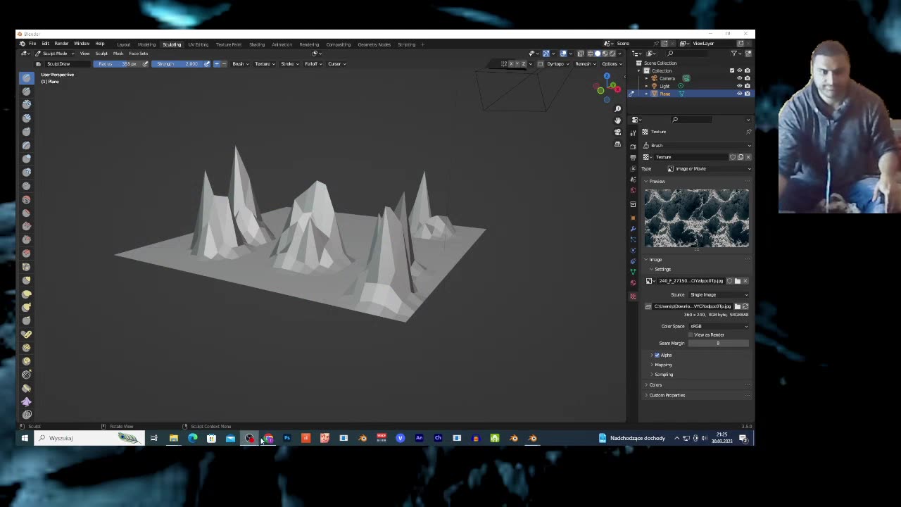
Task: Open the Face Sets menu
Action: tap(138, 54)
